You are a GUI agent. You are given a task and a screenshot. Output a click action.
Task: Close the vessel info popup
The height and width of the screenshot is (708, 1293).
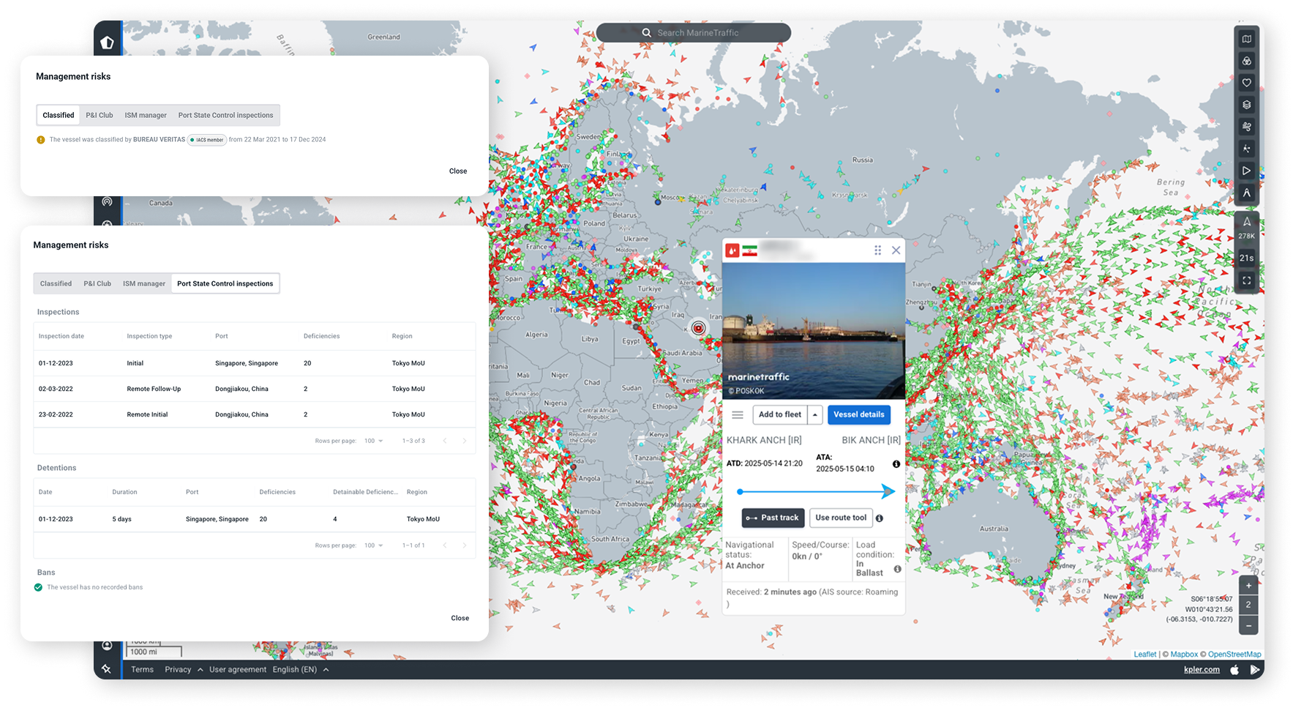[x=896, y=250]
